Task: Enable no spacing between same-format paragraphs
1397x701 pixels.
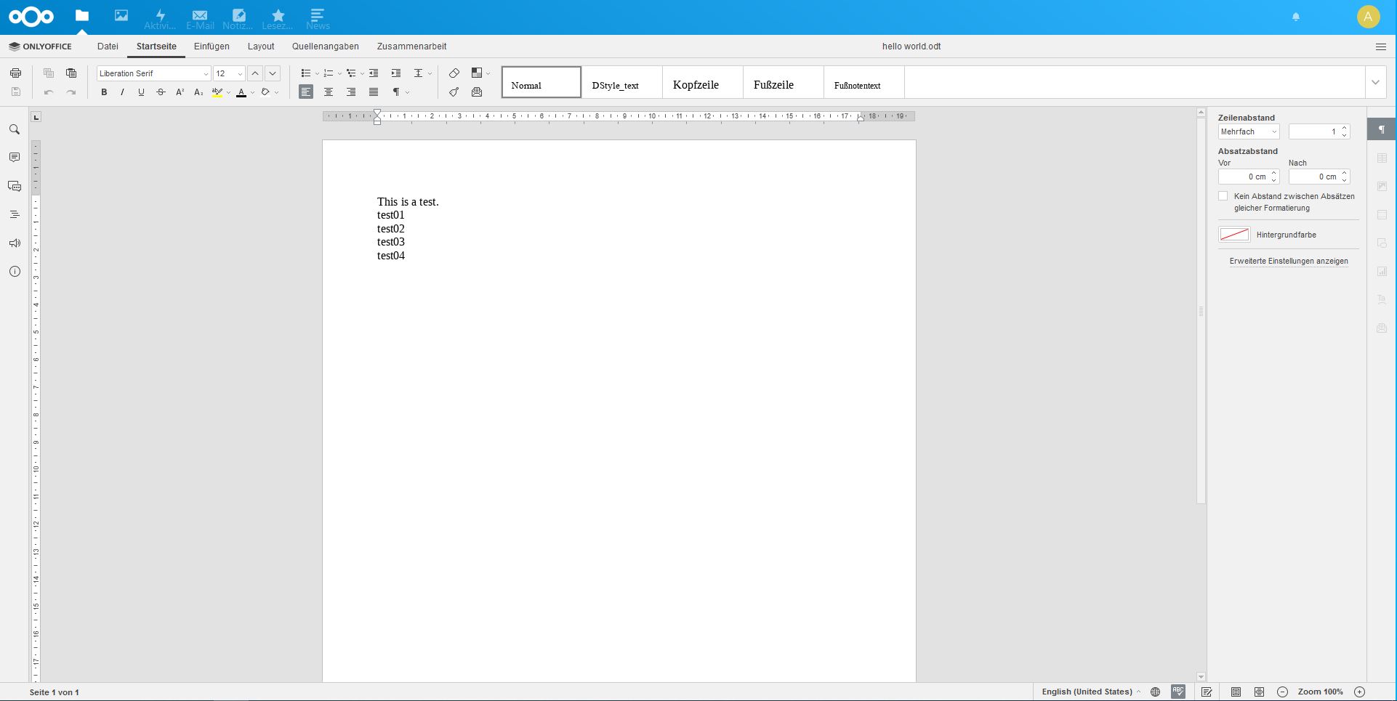Action: pyautogui.click(x=1223, y=196)
